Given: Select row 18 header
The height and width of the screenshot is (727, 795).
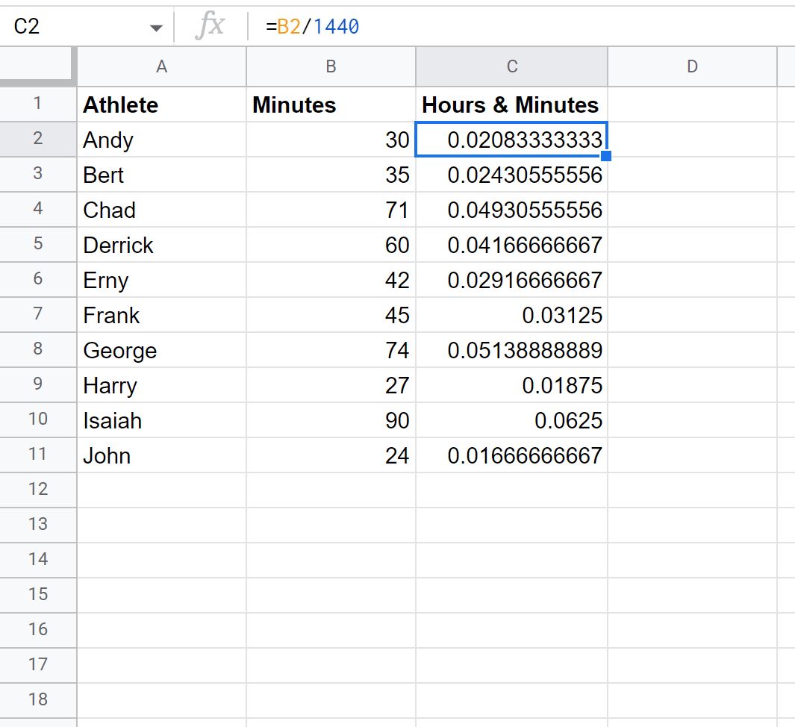Looking at the screenshot, I should 38,699.
